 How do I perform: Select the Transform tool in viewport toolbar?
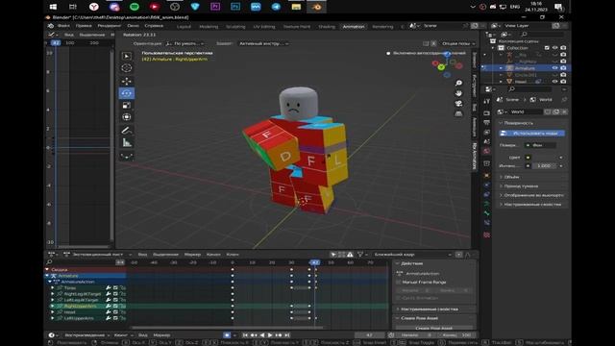click(126, 117)
